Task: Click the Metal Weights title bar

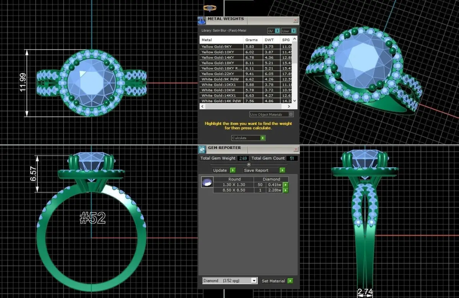Action: 249,20
